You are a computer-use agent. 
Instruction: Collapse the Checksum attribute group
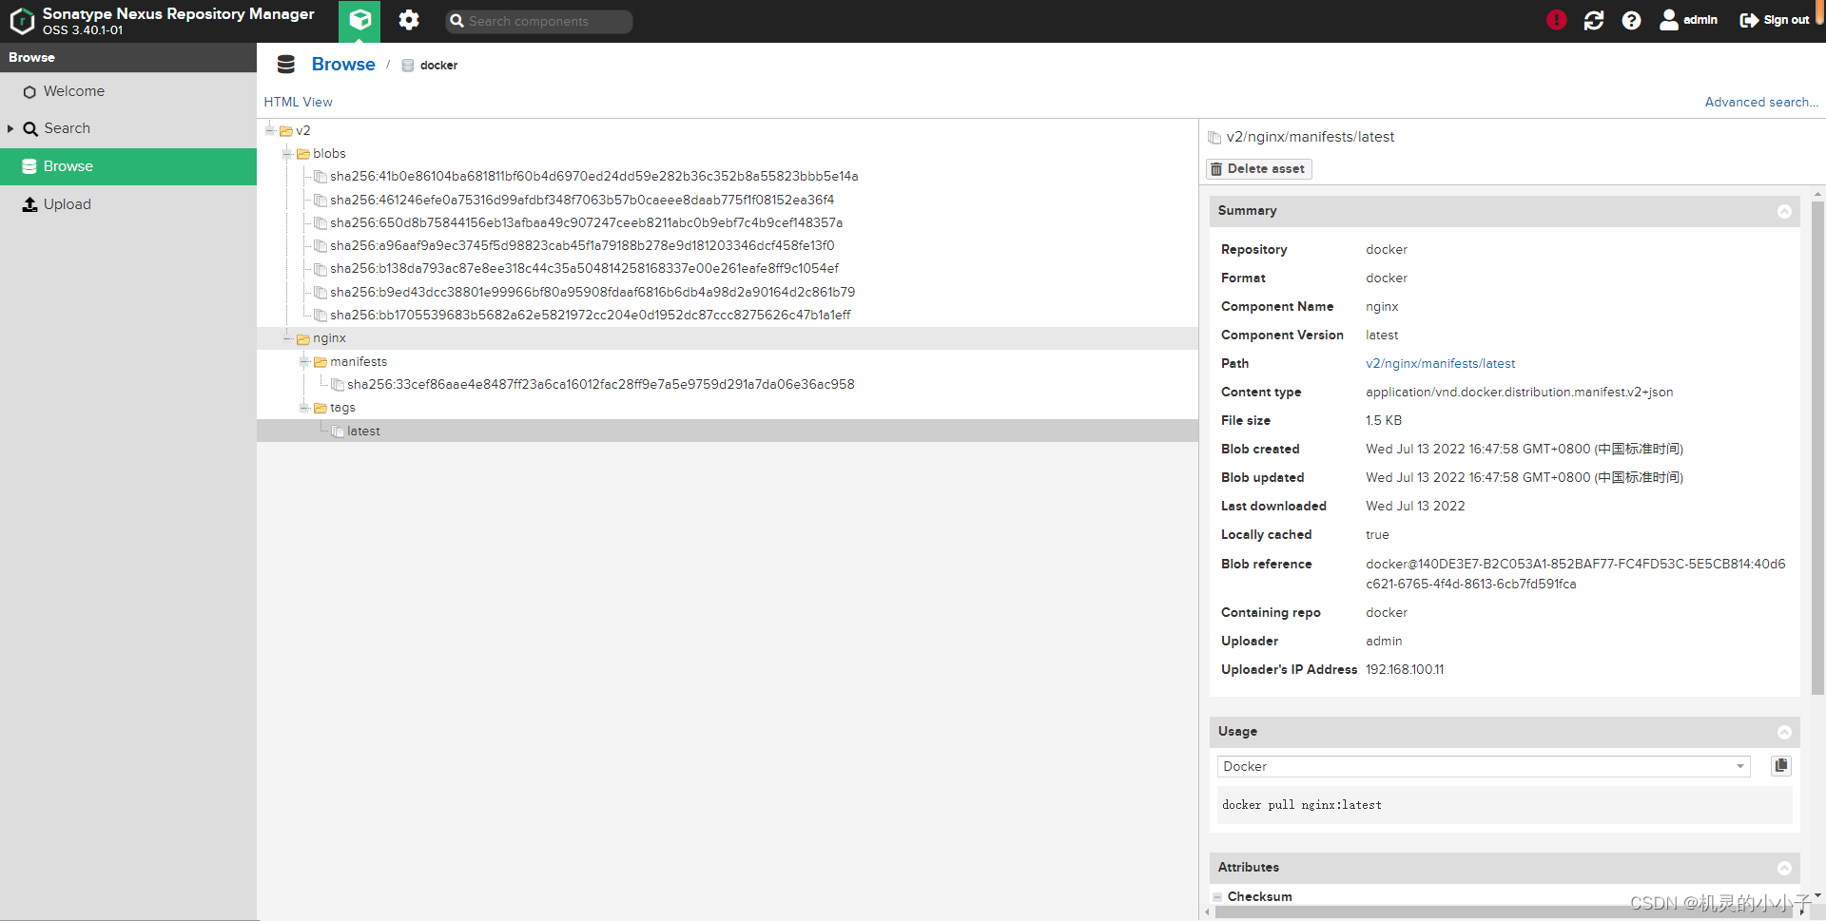pyautogui.click(x=1217, y=897)
